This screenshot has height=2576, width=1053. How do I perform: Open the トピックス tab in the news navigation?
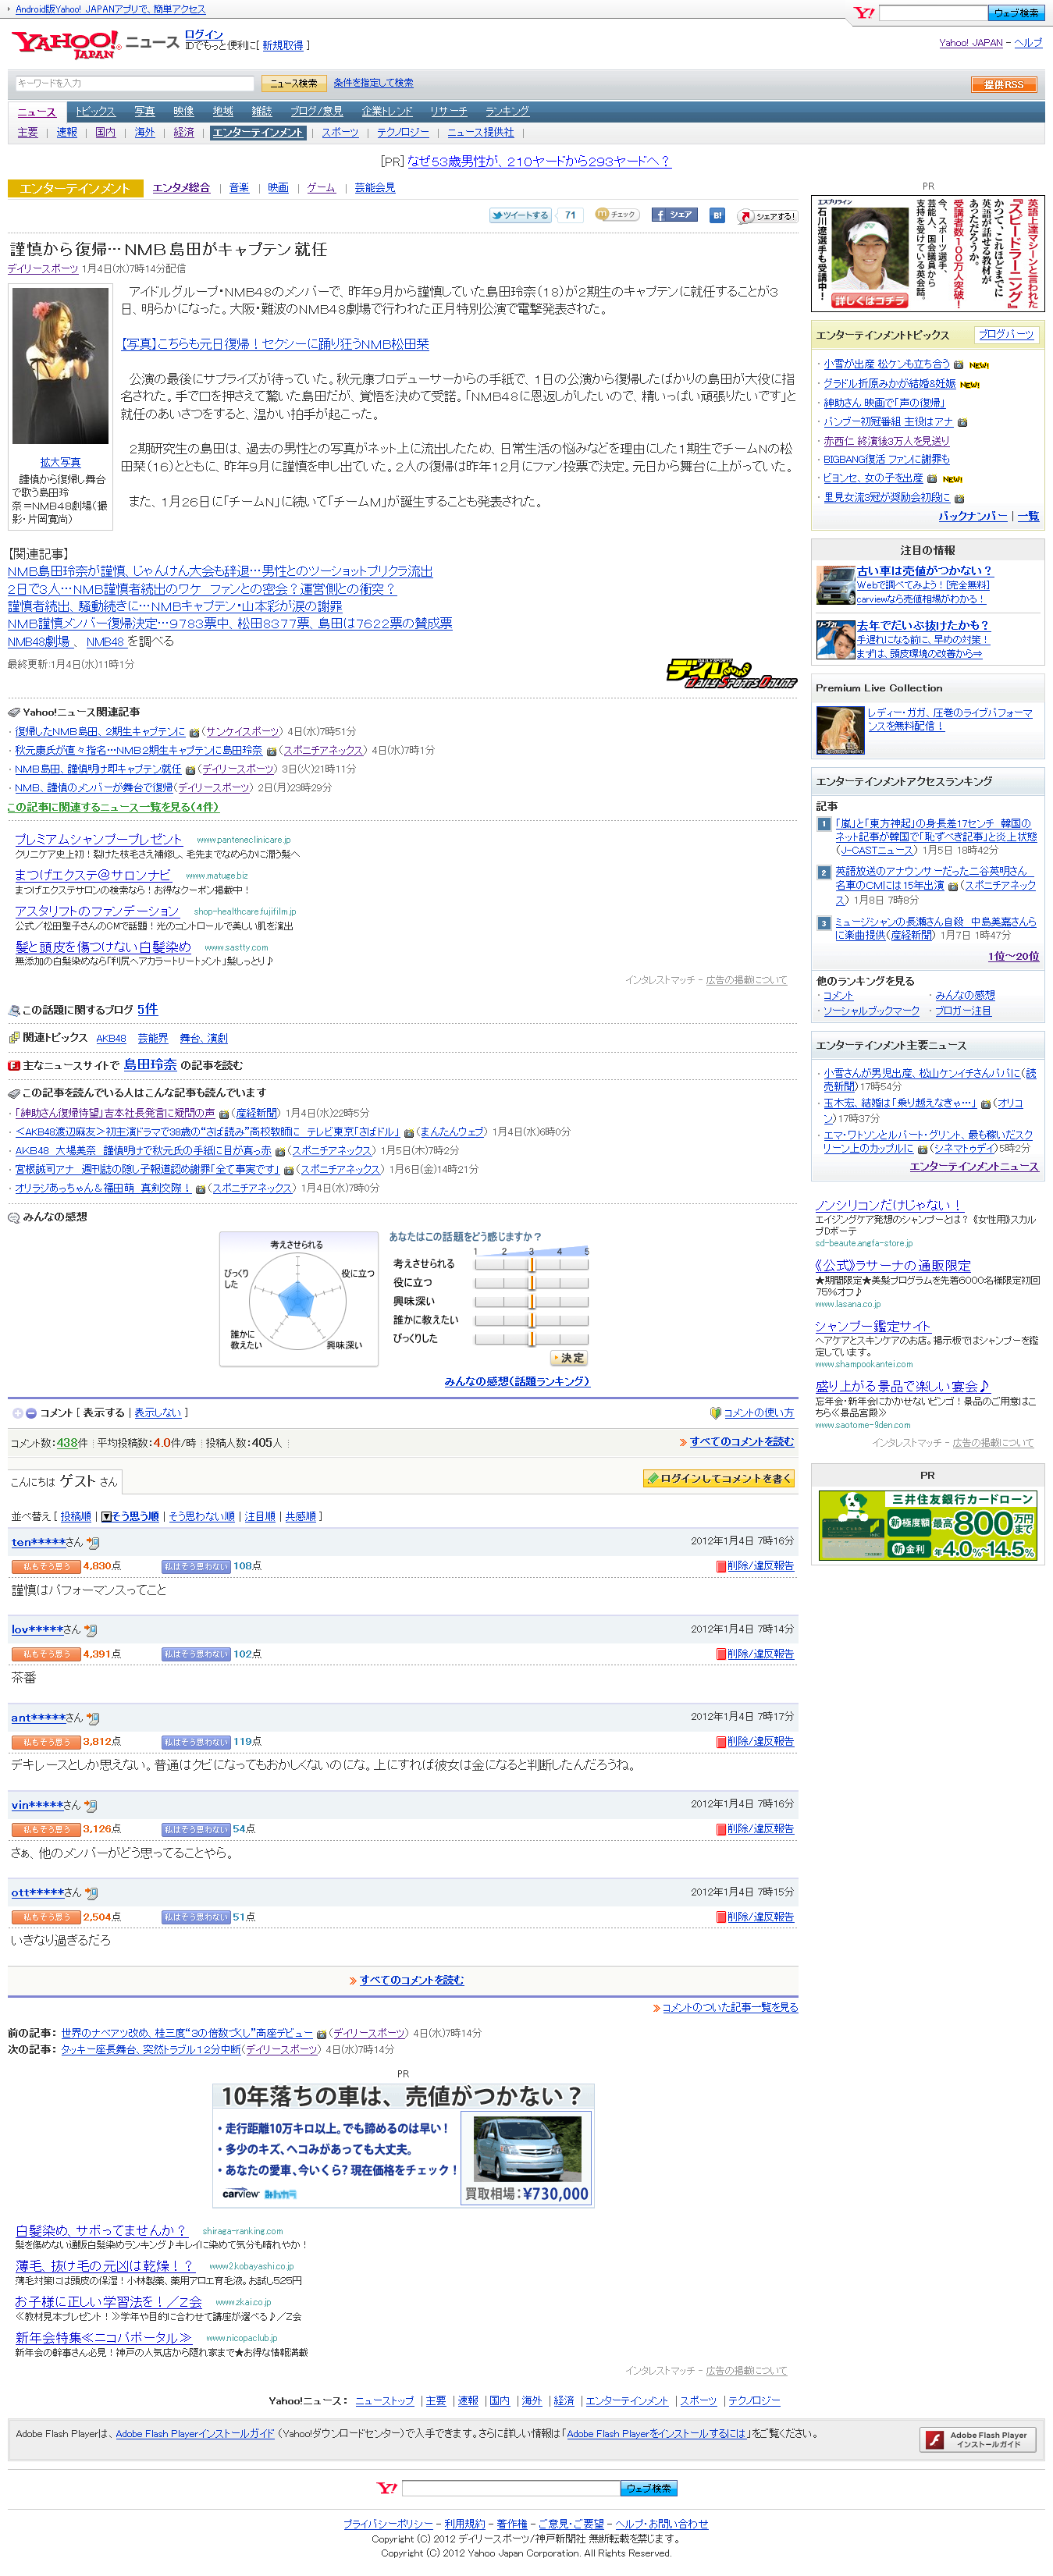coord(95,112)
